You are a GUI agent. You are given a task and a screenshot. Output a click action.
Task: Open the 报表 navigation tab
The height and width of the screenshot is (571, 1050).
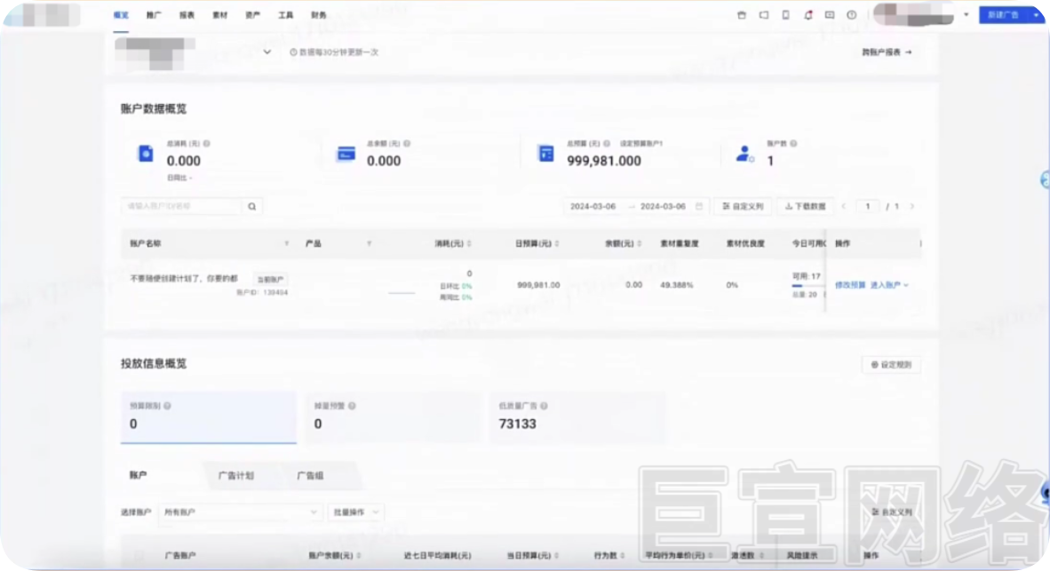[187, 15]
